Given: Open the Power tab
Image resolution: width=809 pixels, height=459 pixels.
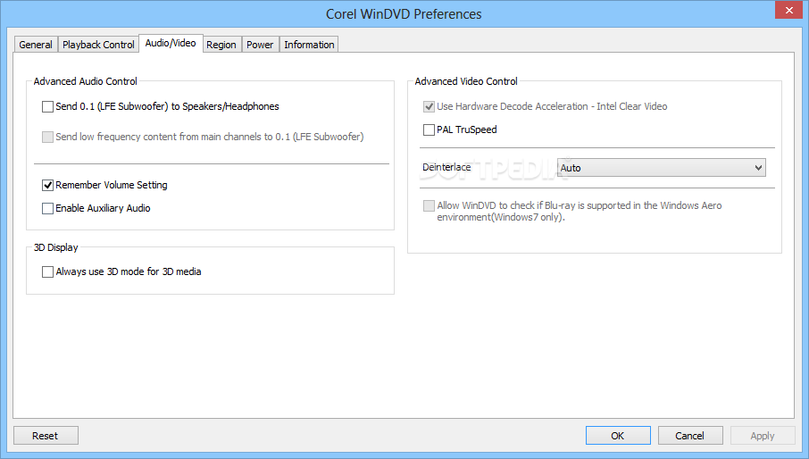Looking at the screenshot, I should click(x=260, y=45).
